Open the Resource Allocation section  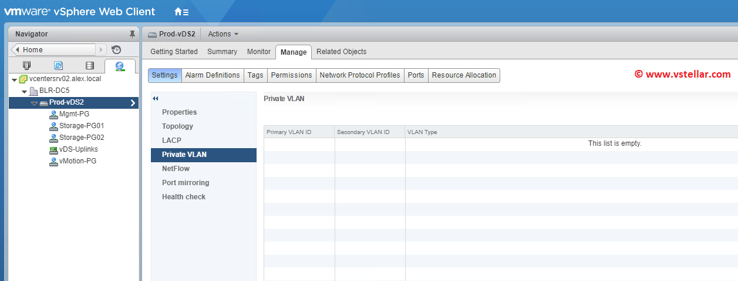click(x=464, y=75)
